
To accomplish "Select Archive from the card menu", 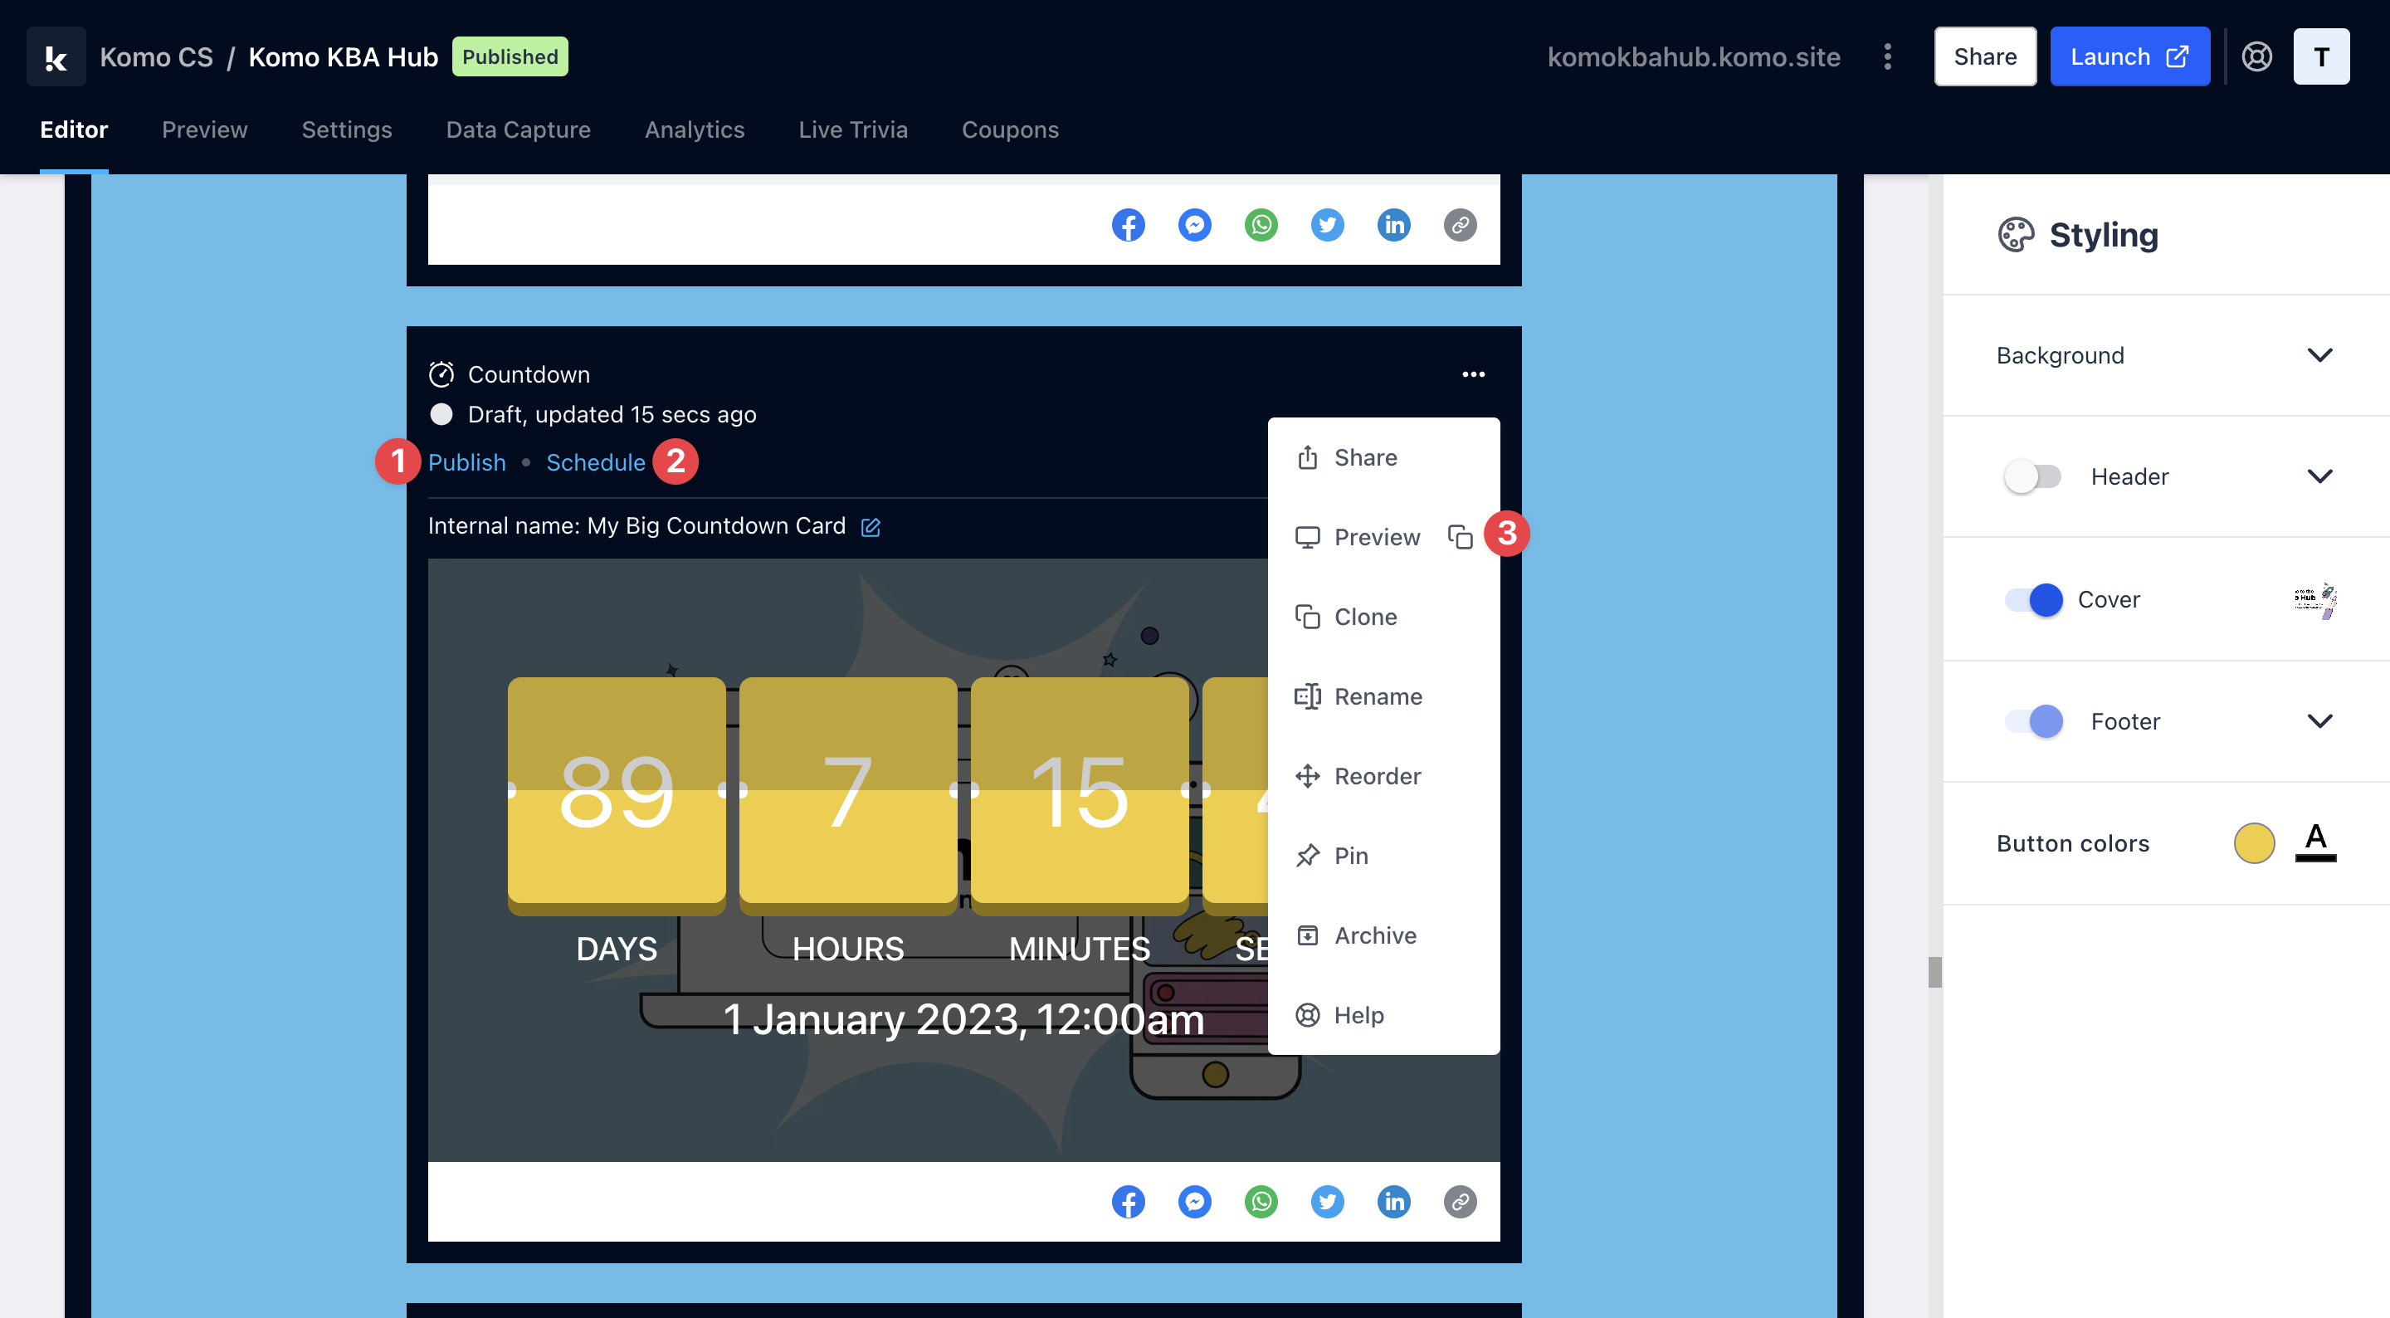I will click(x=1374, y=935).
